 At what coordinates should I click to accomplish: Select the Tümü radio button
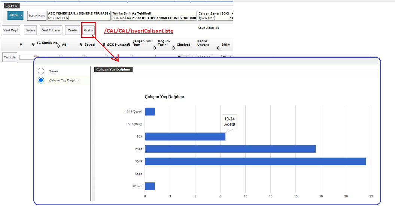(41, 71)
